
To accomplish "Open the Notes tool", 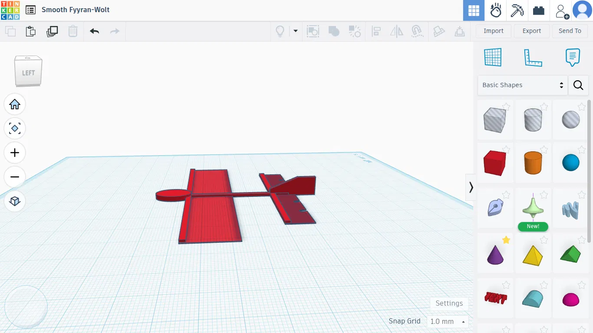I will 573,57.
